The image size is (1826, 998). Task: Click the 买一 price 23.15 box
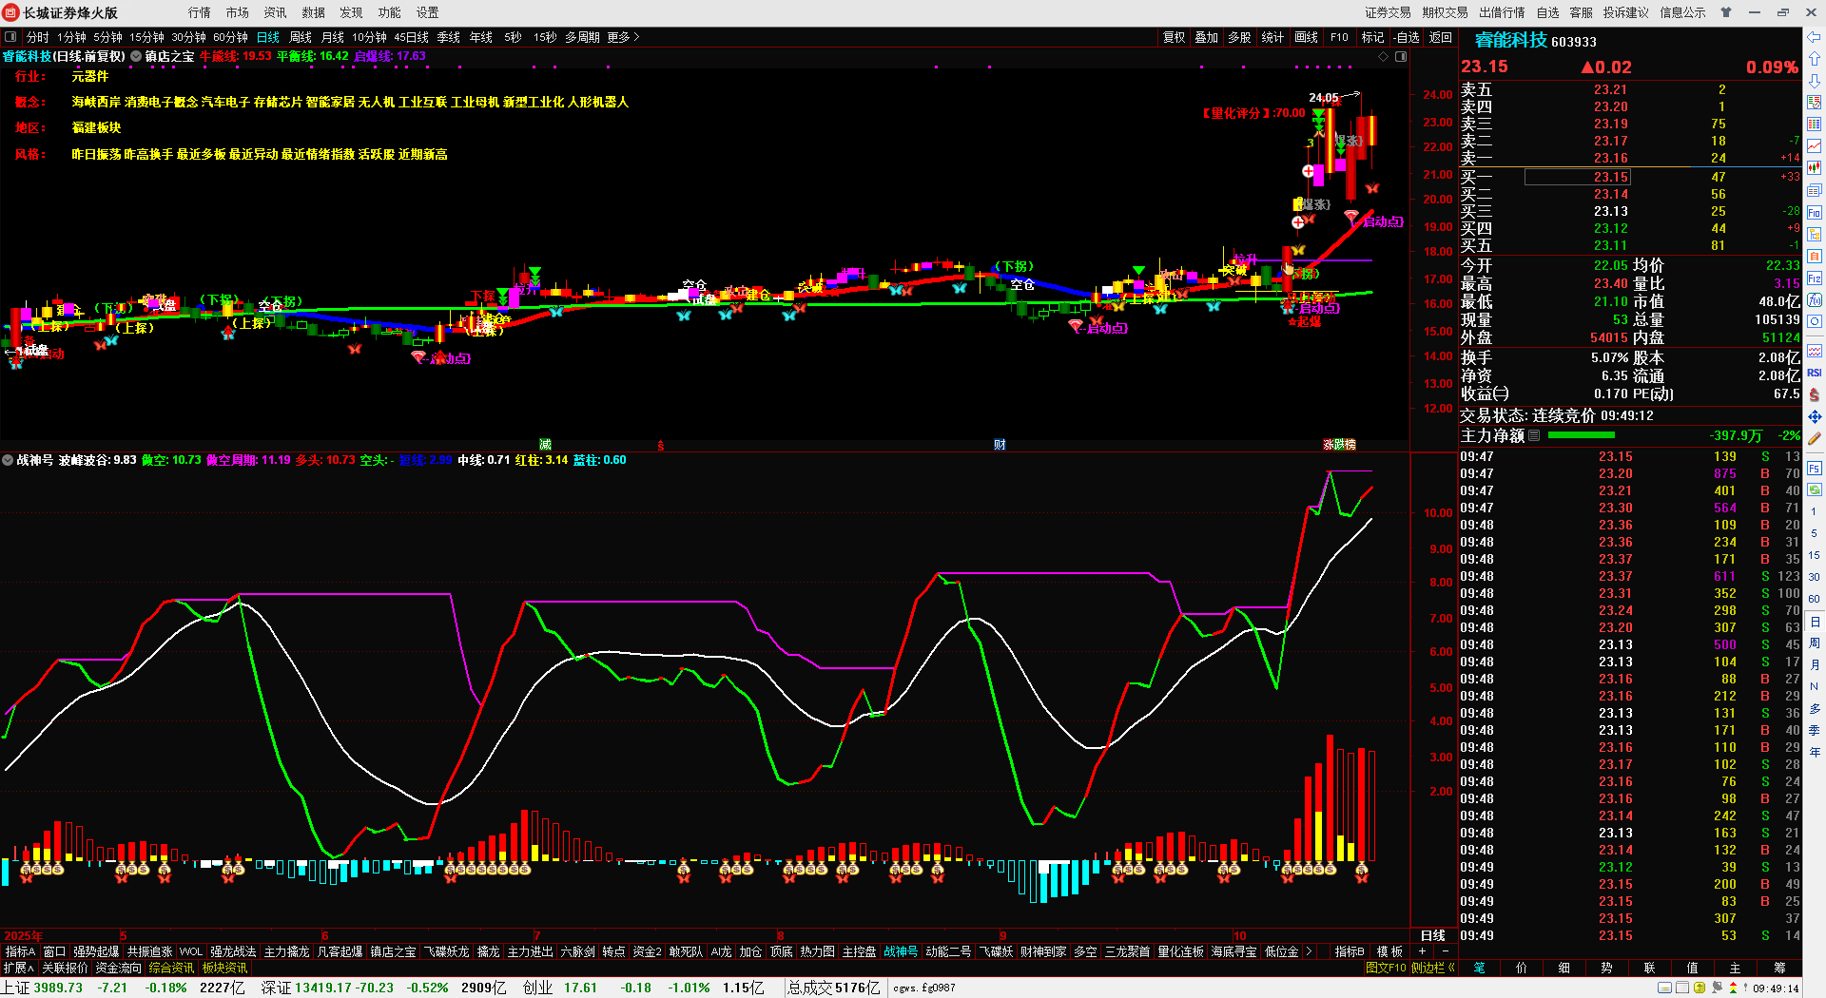click(x=1578, y=177)
